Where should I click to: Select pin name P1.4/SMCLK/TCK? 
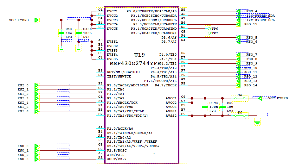tap(122, 103)
